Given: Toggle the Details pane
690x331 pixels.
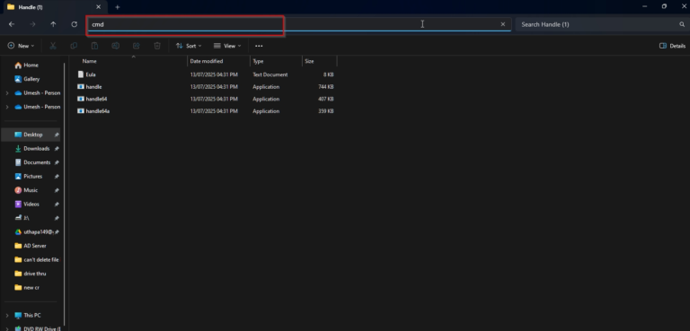Looking at the screenshot, I should tap(672, 46).
